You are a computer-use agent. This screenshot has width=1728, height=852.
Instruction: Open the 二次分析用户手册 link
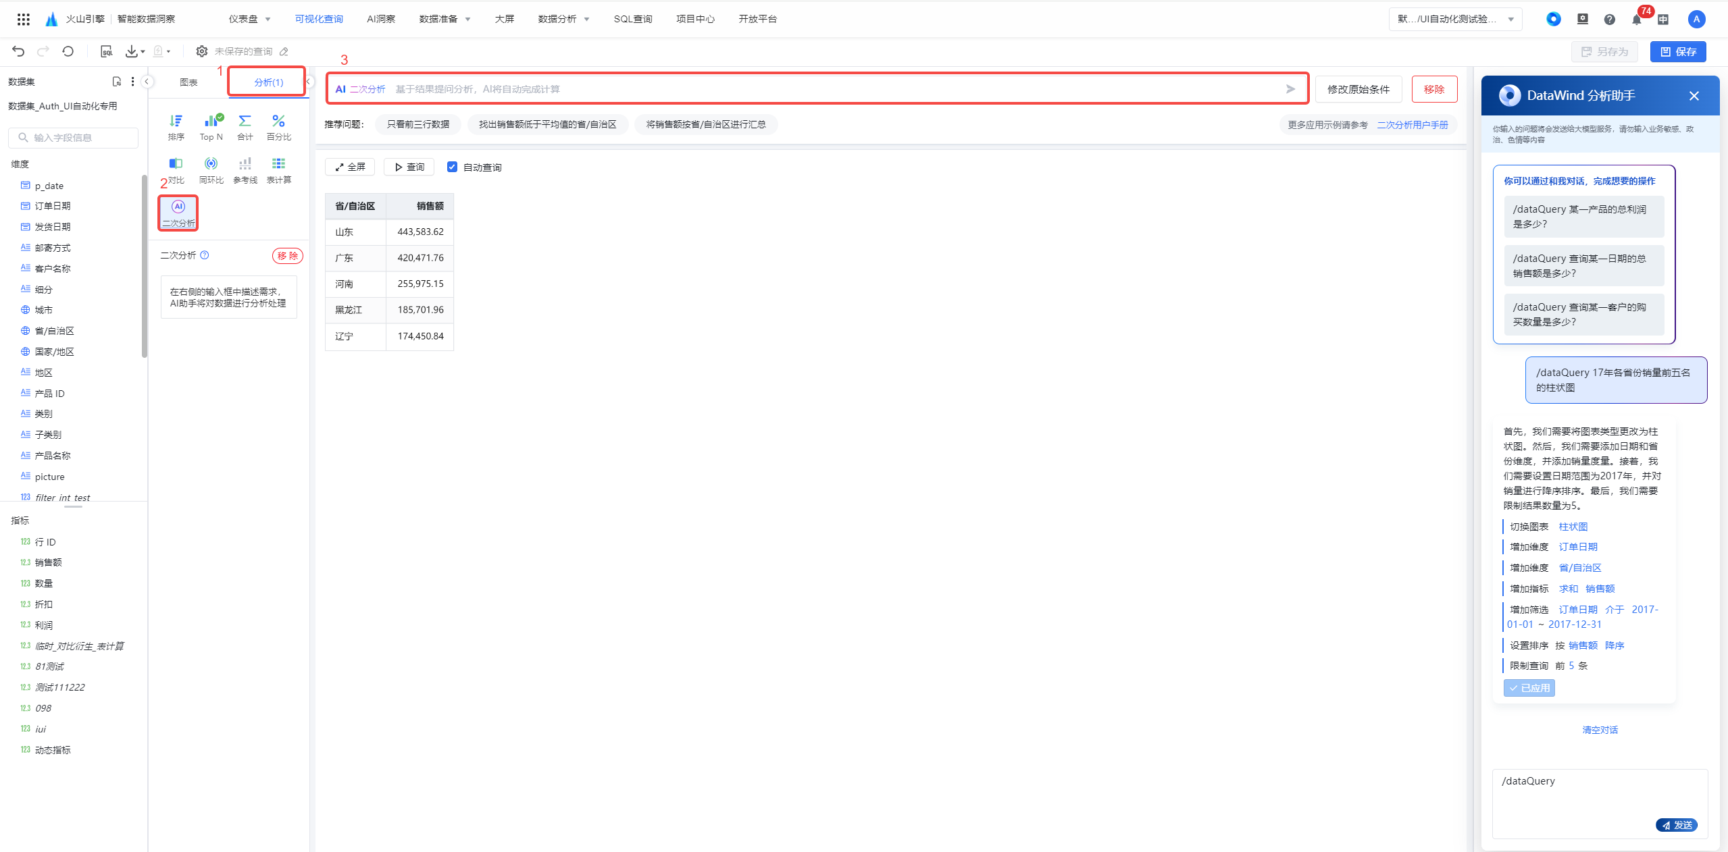pyautogui.click(x=1413, y=125)
